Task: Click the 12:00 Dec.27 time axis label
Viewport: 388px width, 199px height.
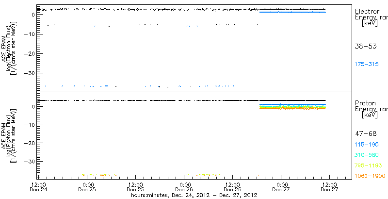Action: 330,187
